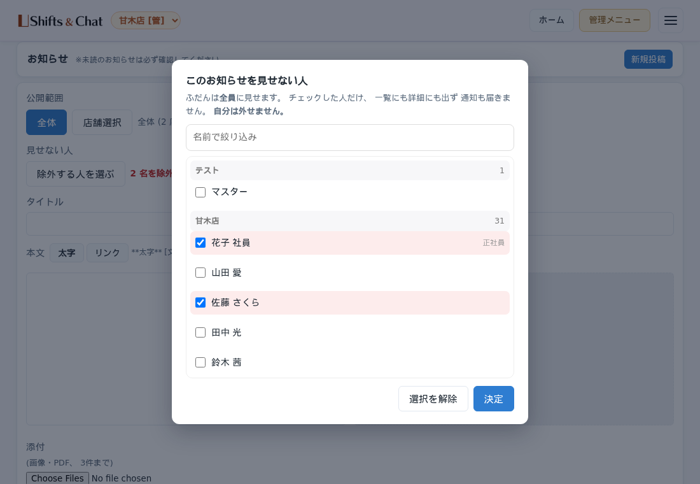Click the 選択を解除 button
This screenshot has width=700, height=484.
(x=433, y=399)
